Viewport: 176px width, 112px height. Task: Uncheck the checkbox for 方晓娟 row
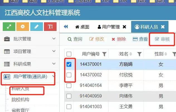[69, 64]
